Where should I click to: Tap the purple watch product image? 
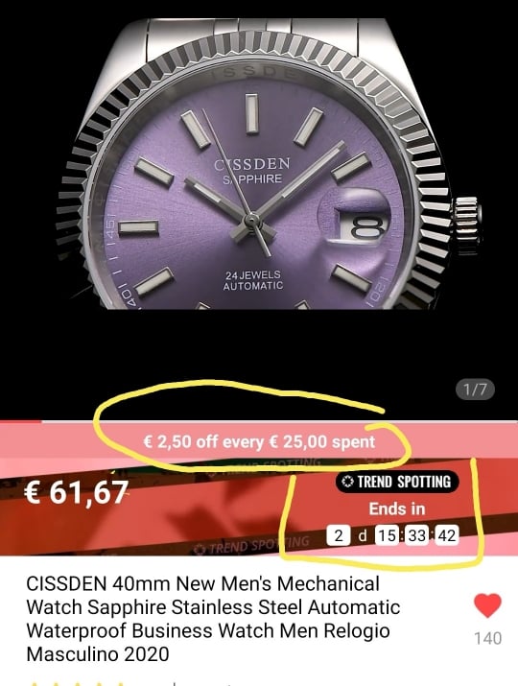click(259, 164)
